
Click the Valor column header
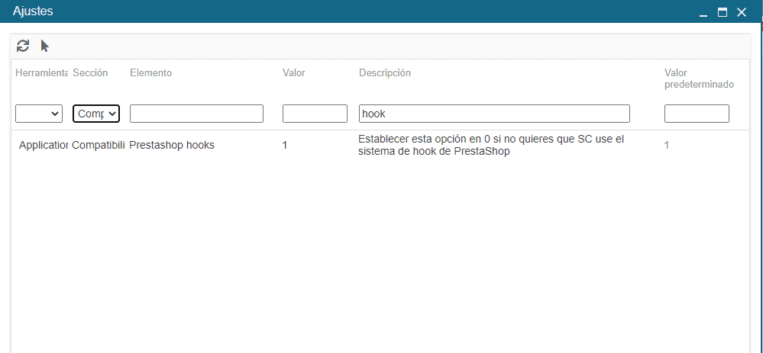pos(294,73)
